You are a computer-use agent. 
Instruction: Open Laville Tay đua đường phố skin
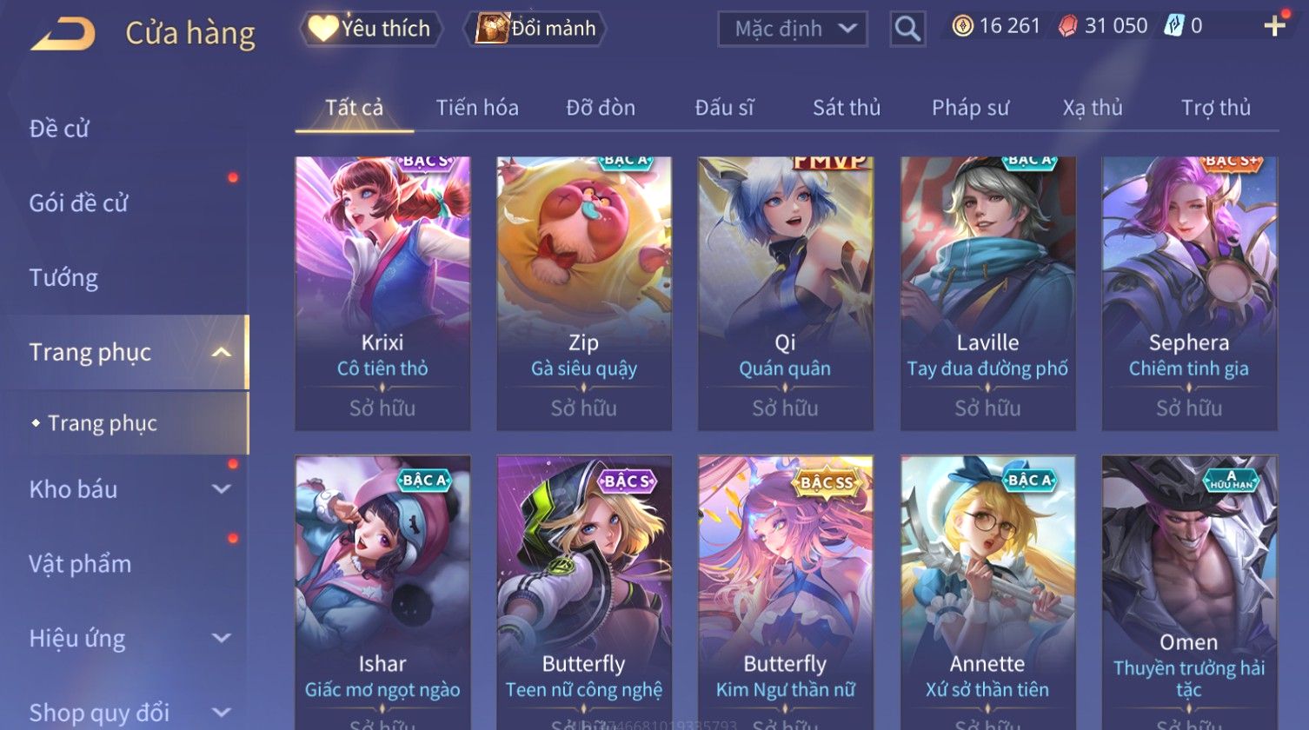(x=987, y=294)
